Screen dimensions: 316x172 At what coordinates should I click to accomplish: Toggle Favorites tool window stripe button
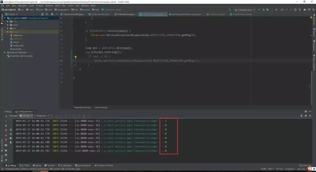pos(2,145)
